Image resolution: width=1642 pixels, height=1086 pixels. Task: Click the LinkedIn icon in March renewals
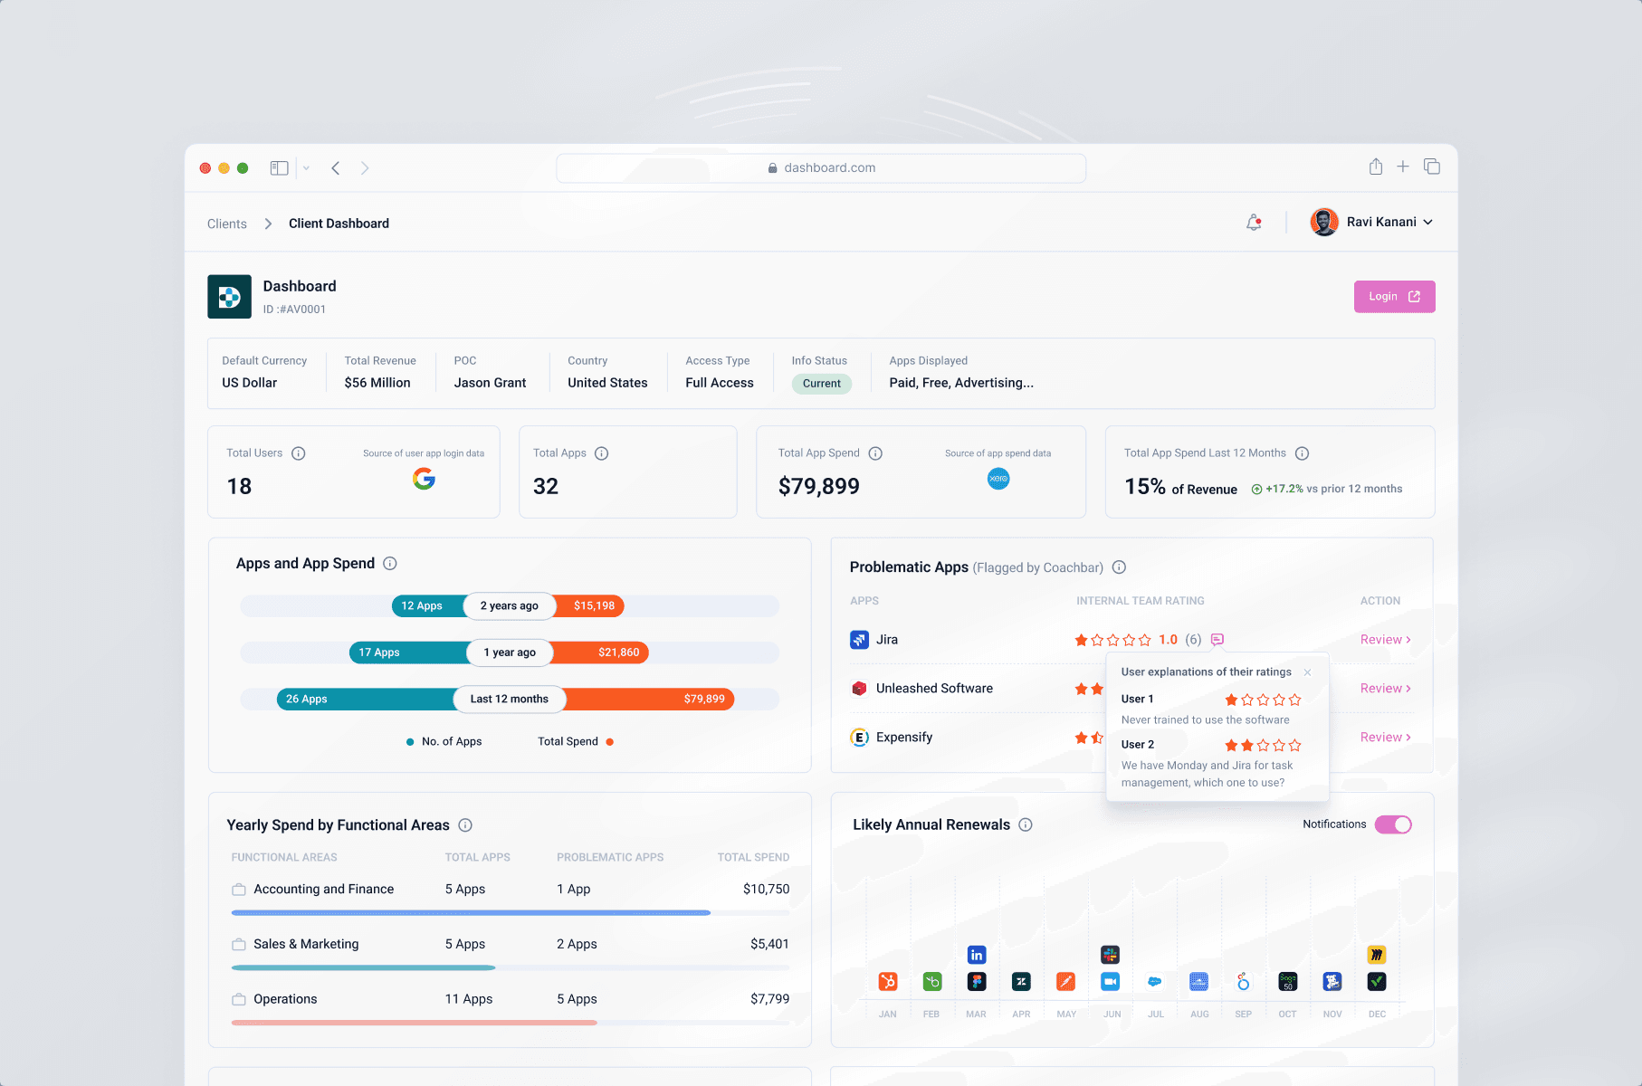(x=977, y=954)
